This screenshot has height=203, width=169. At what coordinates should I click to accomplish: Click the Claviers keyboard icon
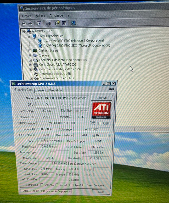[x=35, y=55]
